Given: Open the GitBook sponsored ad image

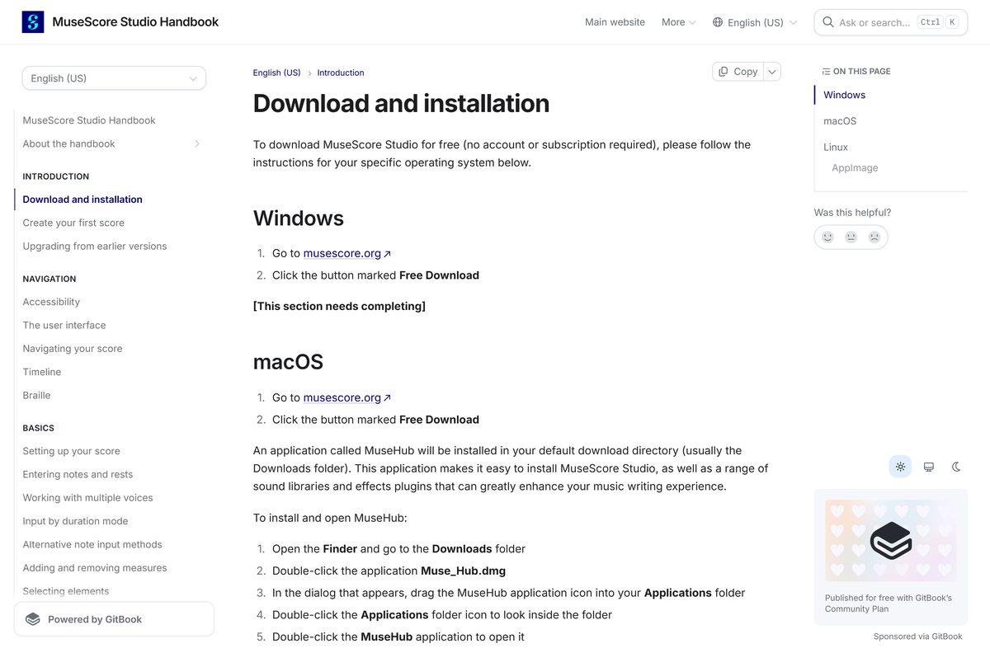Looking at the screenshot, I should click(x=891, y=541).
